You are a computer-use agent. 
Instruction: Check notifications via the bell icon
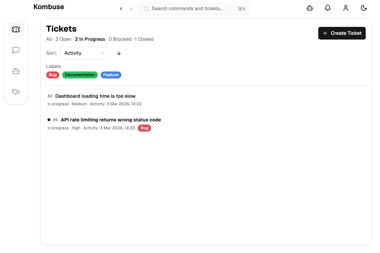[x=328, y=8]
